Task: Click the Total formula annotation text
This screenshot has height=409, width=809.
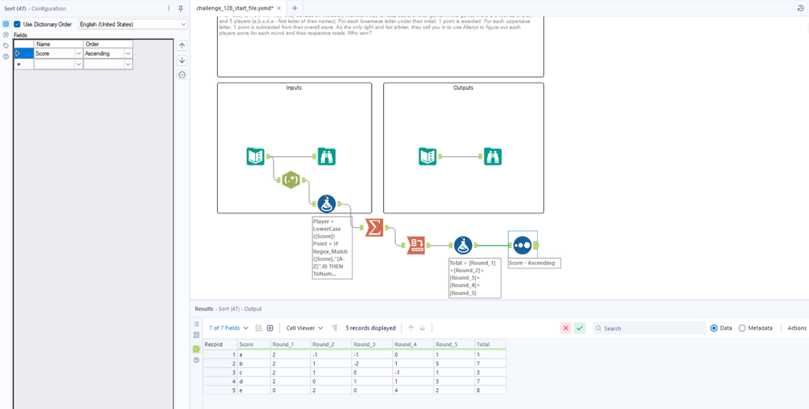Action: point(475,278)
